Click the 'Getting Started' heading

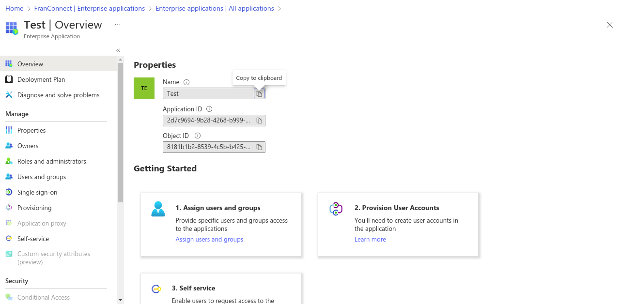(165, 168)
